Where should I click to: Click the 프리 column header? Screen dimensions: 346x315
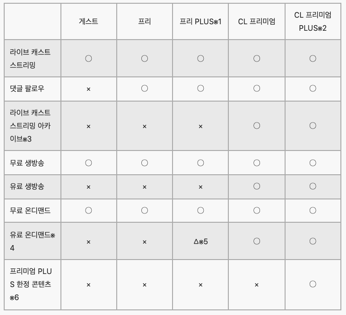pos(145,21)
